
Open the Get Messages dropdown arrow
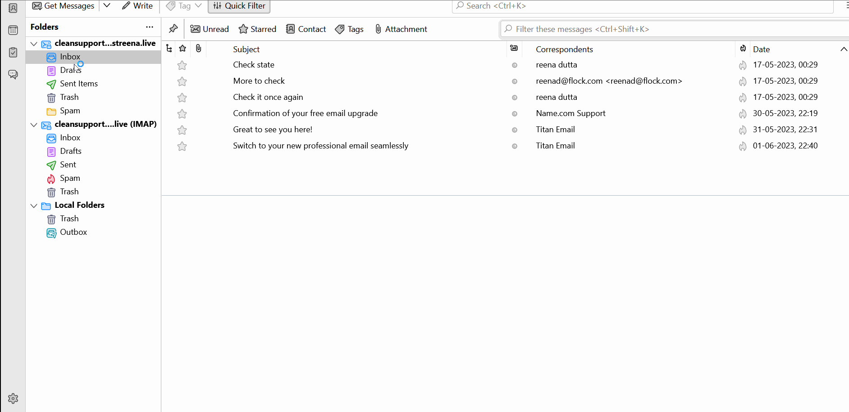coord(107,5)
